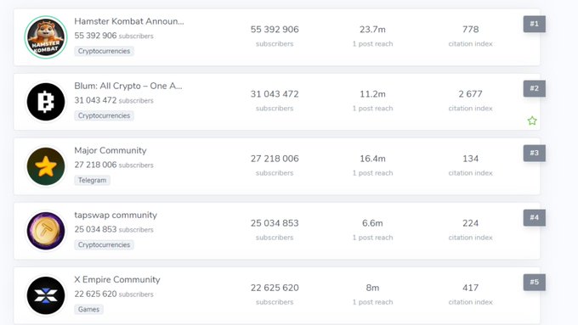Click the Cryptocurrencies tag under tapswap community
This screenshot has height=325, width=578.
pyautogui.click(x=104, y=244)
